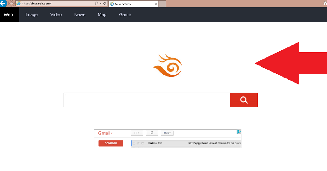Click inside the main search text box
This screenshot has width=327, height=171.
pyautogui.click(x=147, y=100)
